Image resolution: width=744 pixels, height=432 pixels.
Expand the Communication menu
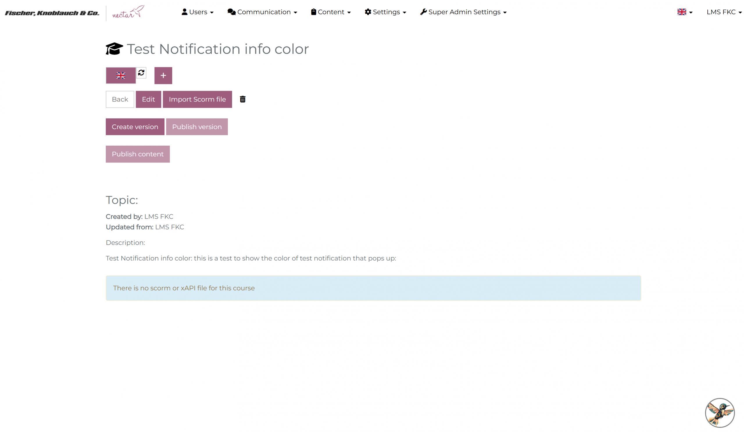(x=262, y=12)
